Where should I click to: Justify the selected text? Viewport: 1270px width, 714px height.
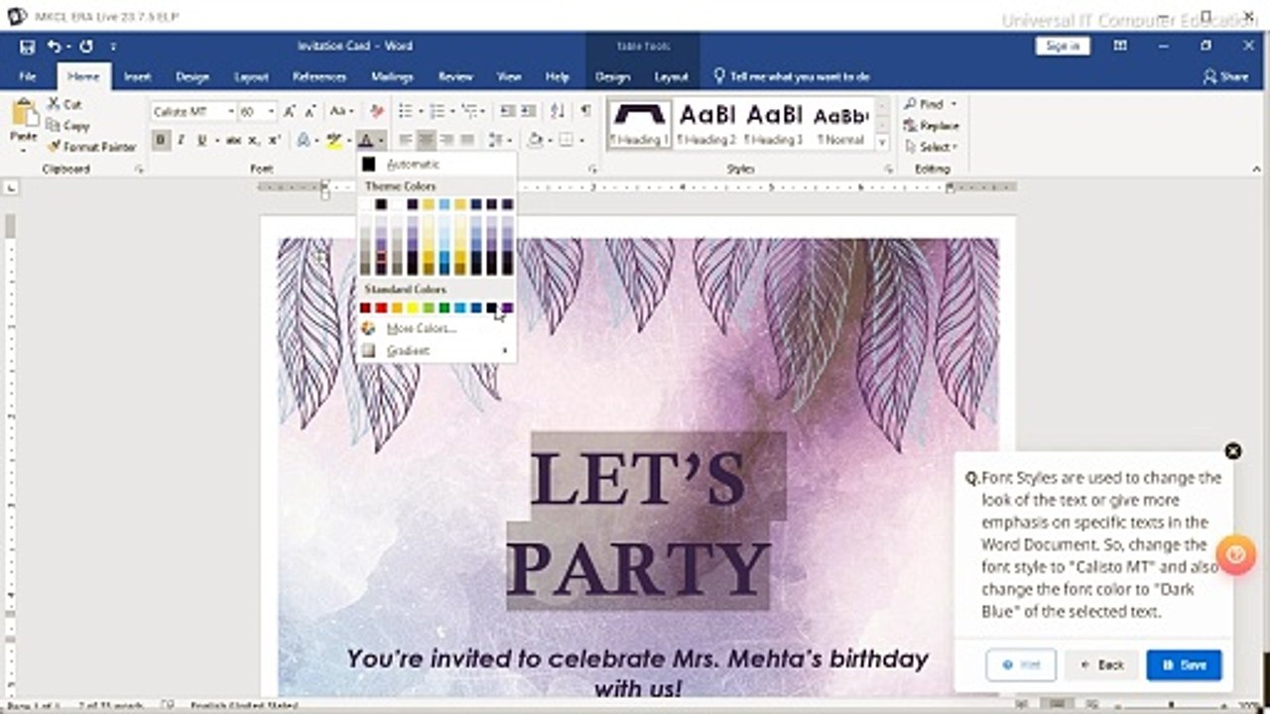(468, 141)
